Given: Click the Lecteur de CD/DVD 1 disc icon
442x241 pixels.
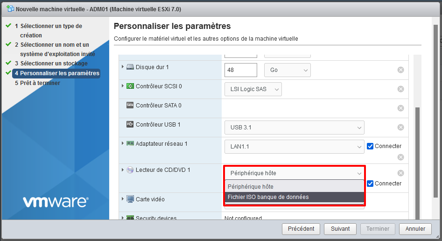Looking at the screenshot, I should pyautogui.click(x=130, y=170).
